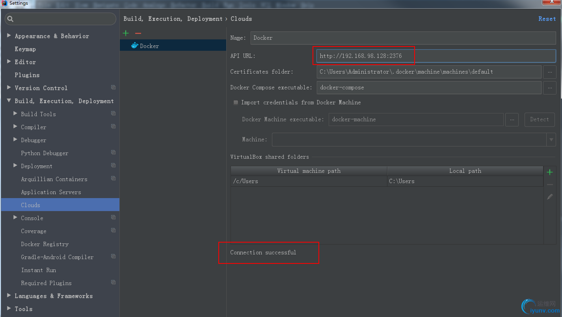Click project-level icon beside Version Control
Image resolution: width=562 pixels, height=317 pixels.
[113, 87]
